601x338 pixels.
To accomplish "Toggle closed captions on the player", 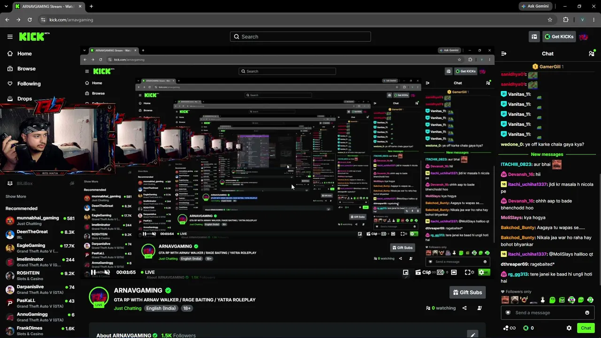I will tap(440, 272).
